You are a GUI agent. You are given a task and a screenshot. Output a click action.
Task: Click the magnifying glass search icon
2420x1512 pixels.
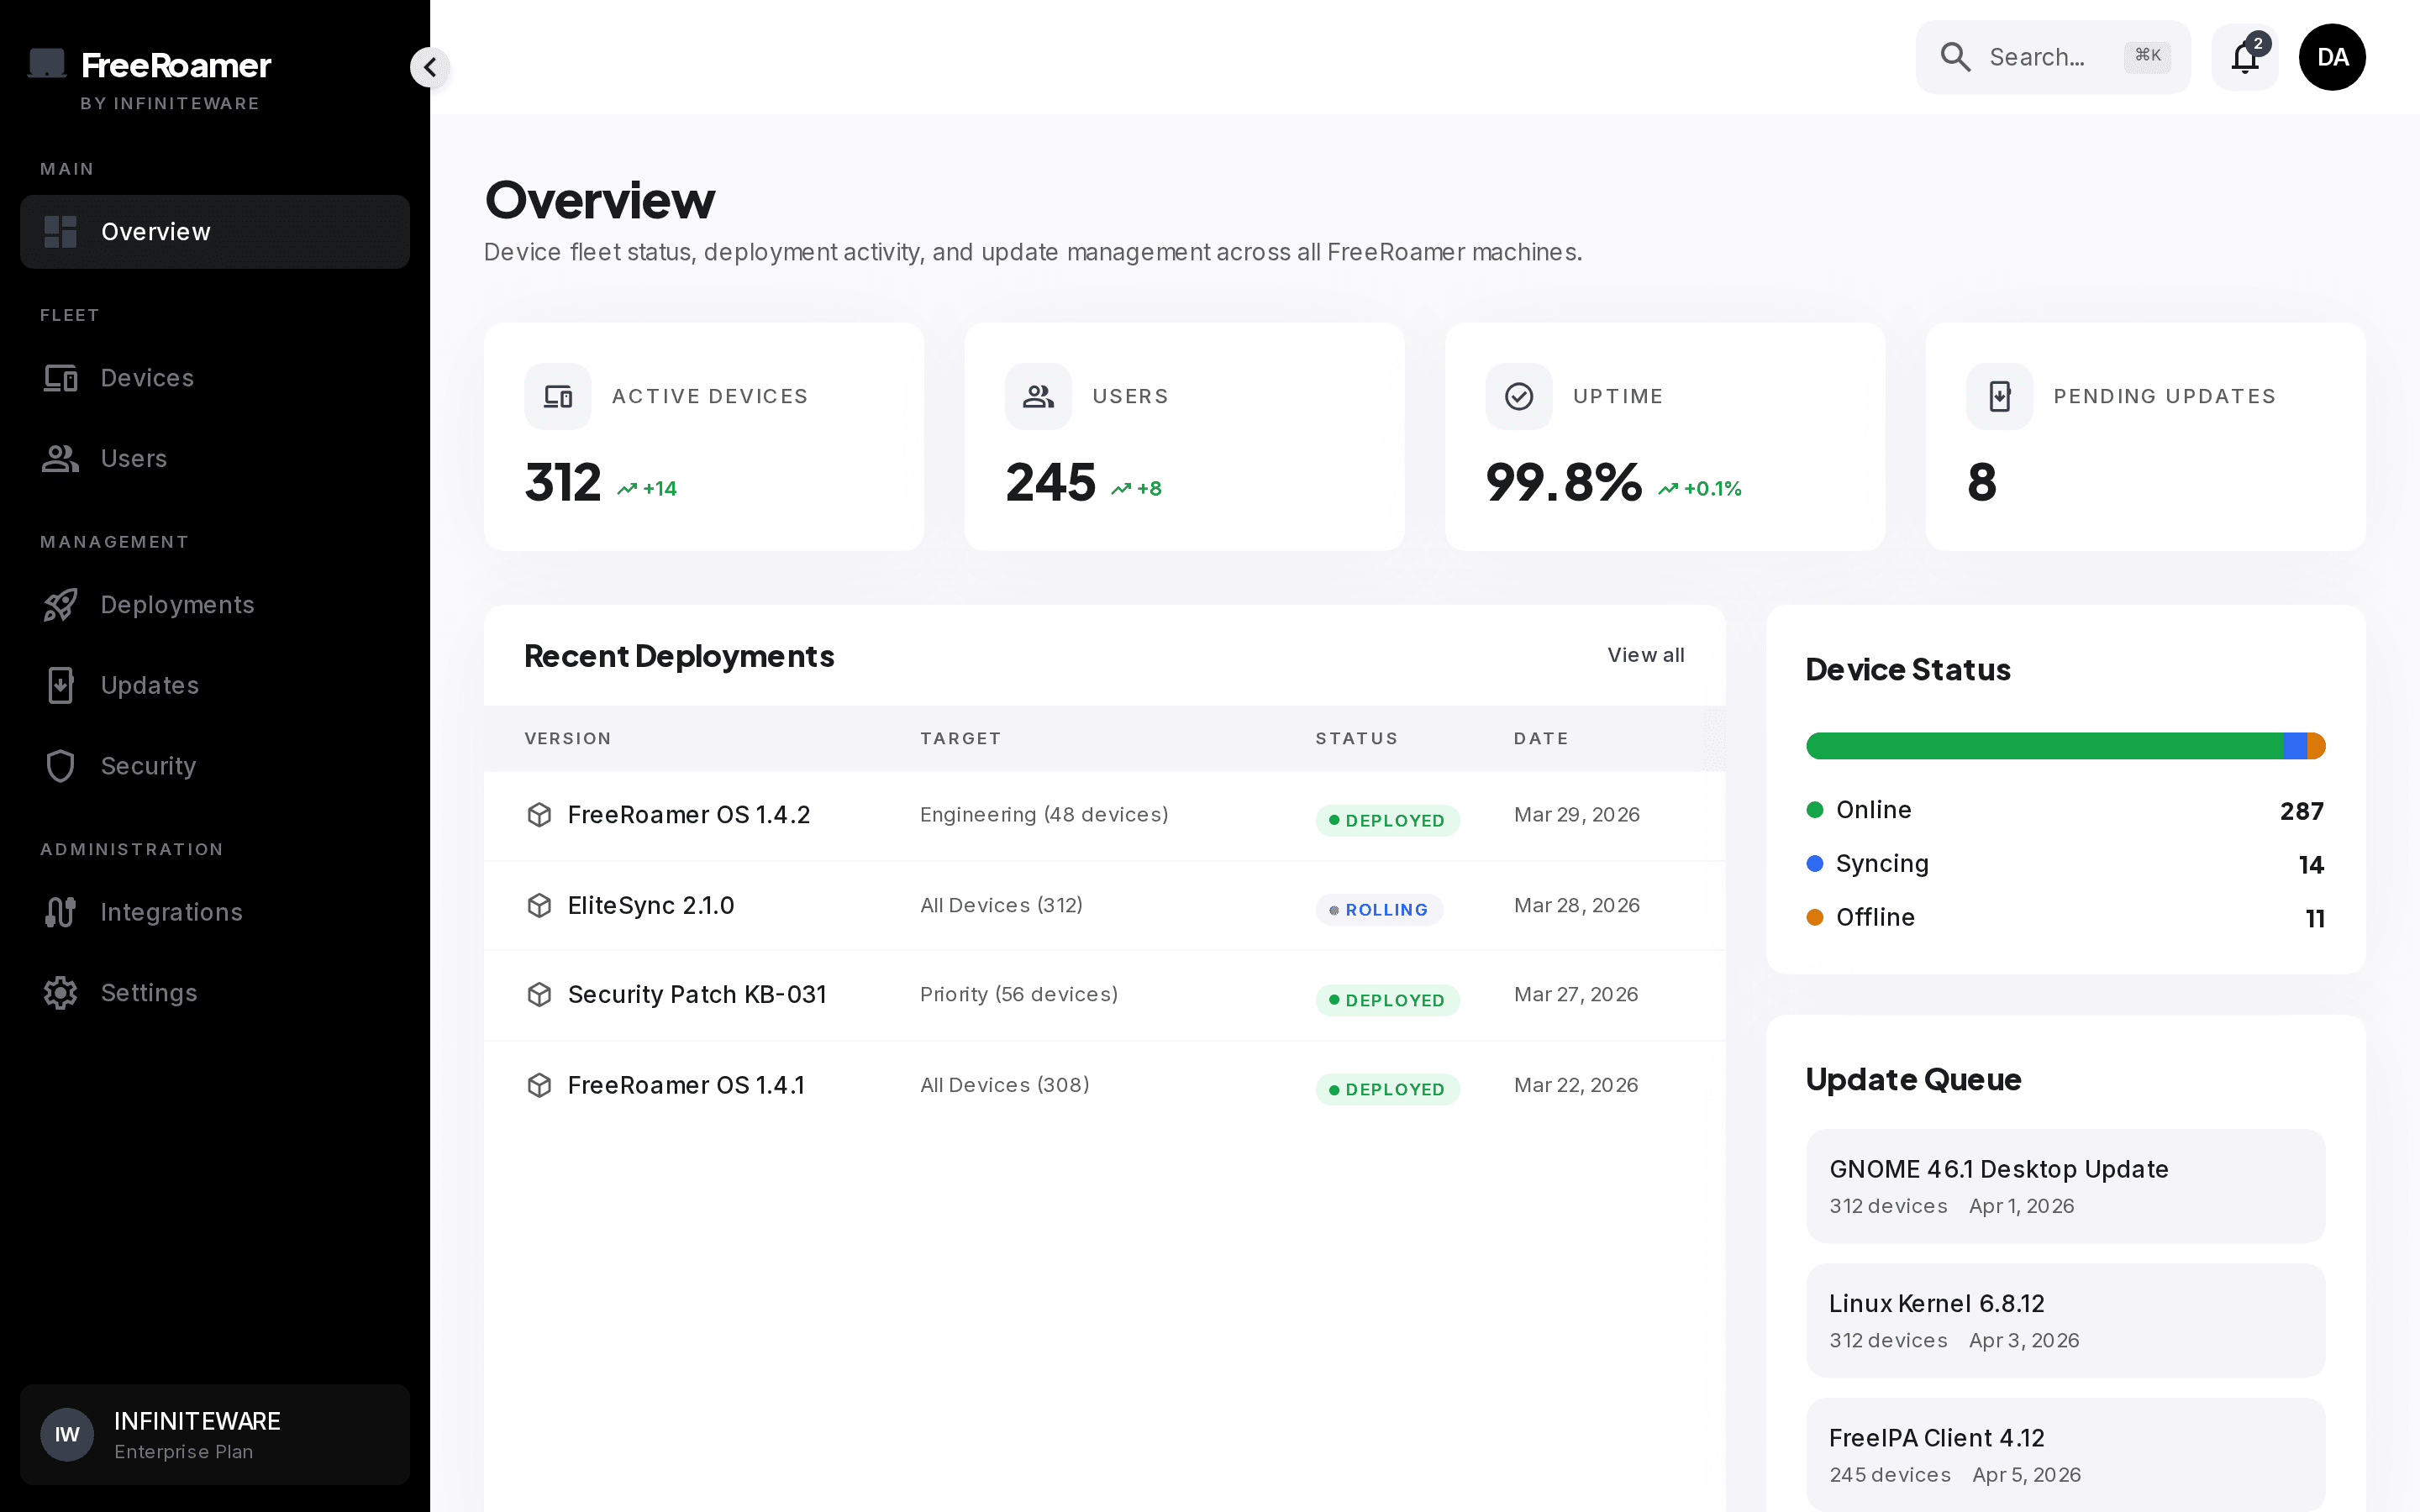coord(1955,57)
